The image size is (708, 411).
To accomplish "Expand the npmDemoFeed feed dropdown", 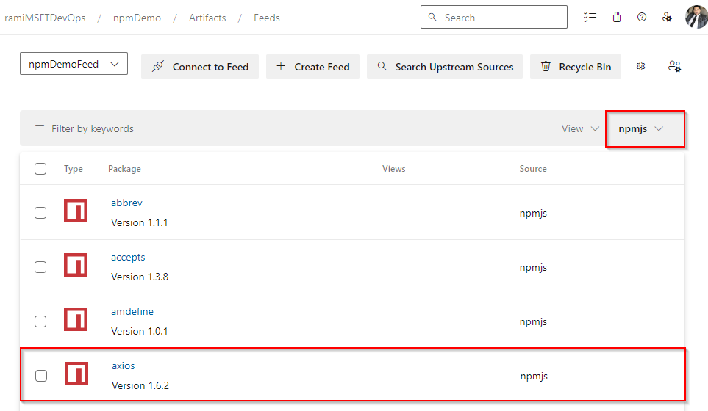I will (x=74, y=65).
